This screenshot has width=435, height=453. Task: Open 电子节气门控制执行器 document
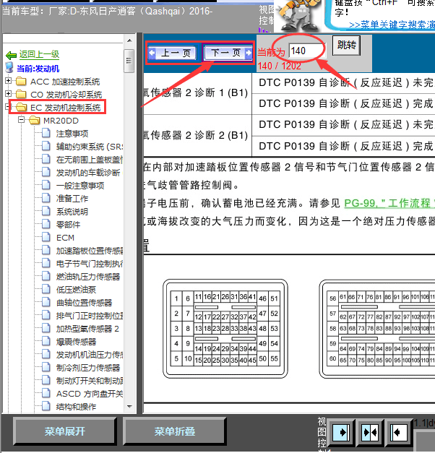point(90,264)
